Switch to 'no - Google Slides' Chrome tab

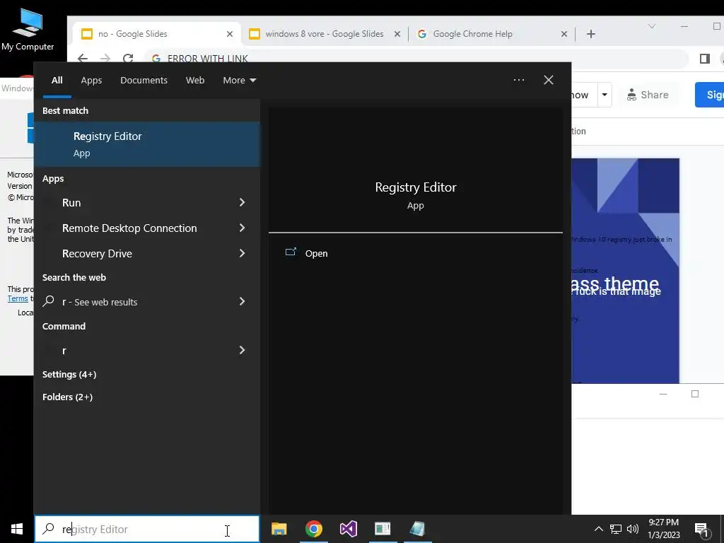[156, 34]
